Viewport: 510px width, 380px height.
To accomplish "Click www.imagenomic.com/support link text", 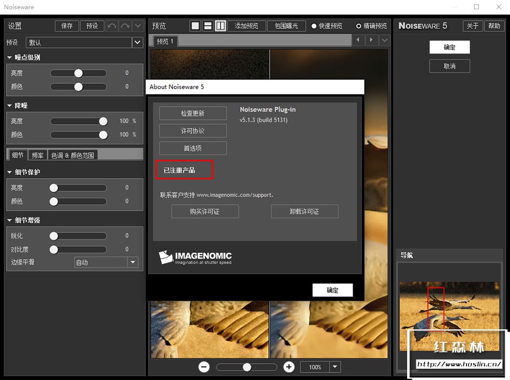I will (x=235, y=195).
